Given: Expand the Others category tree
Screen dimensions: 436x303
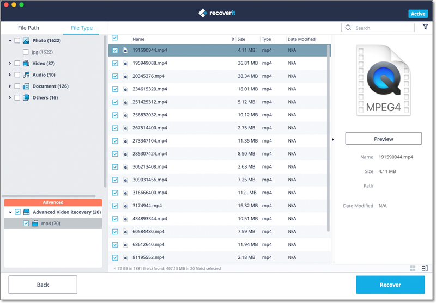Looking at the screenshot, I should [x=10, y=97].
